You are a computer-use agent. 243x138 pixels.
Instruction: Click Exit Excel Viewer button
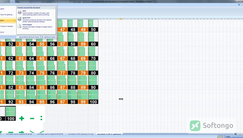click(x=49, y=37)
